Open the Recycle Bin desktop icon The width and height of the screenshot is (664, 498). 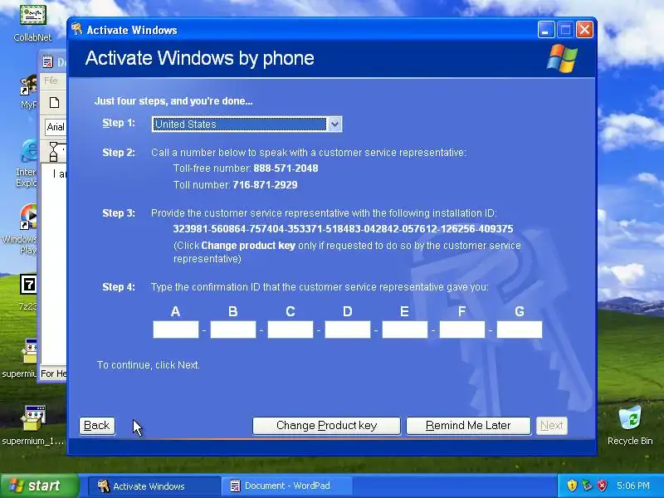(x=630, y=425)
